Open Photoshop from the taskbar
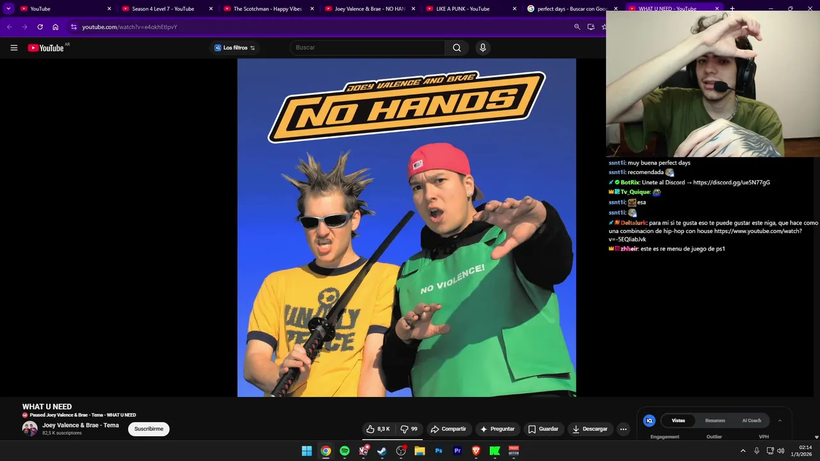The width and height of the screenshot is (820, 461). coord(439,451)
